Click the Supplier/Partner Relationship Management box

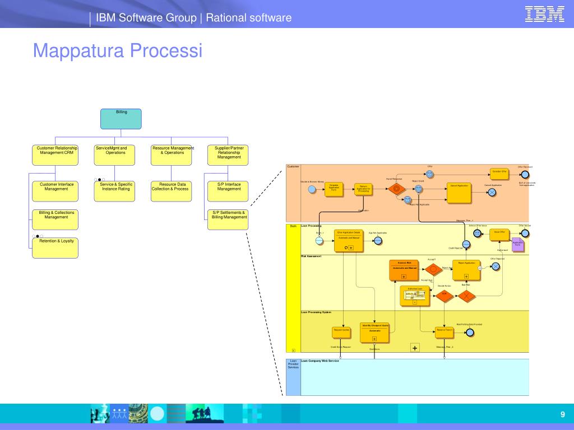click(228, 155)
